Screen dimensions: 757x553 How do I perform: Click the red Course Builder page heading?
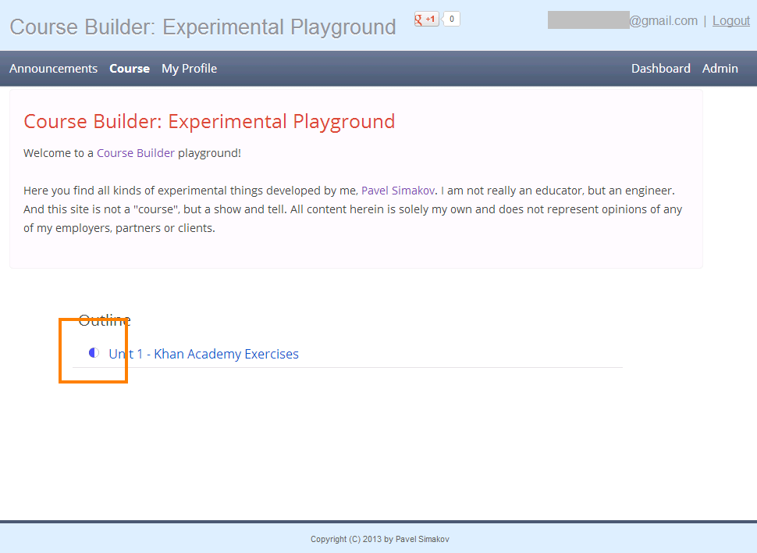pyautogui.click(x=209, y=121)
